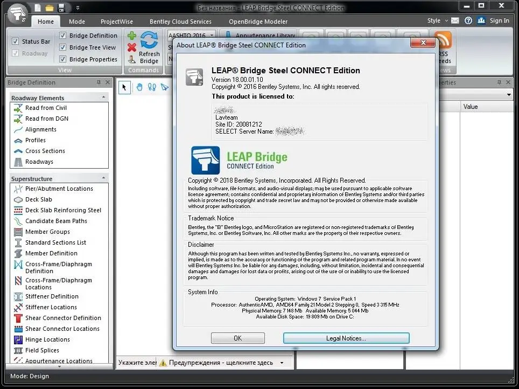519x389 pixels.
Task: Click the Deck Slab Reinforcing Steel icon
Action: pos(18,211)
